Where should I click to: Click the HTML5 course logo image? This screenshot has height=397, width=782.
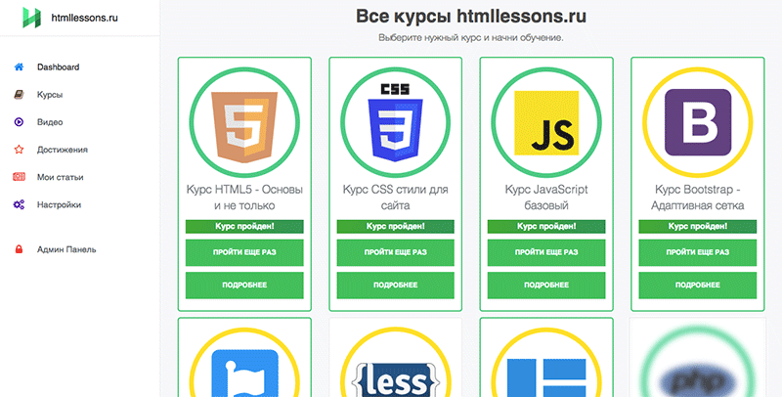coord(244,123)
